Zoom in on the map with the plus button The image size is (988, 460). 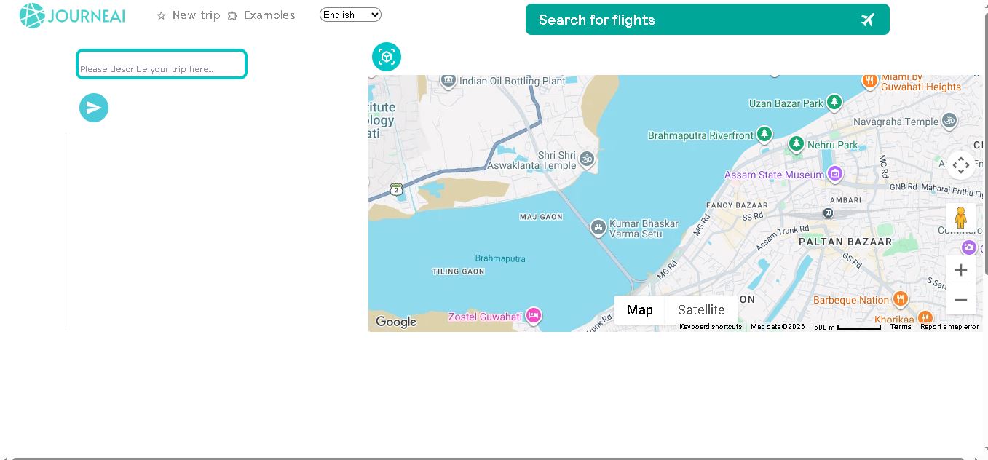961,270
